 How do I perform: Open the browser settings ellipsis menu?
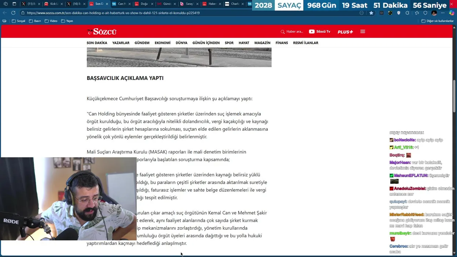[443, 13]
